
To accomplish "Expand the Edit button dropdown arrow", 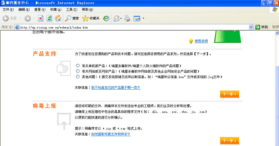I will [x=143, y=18].
